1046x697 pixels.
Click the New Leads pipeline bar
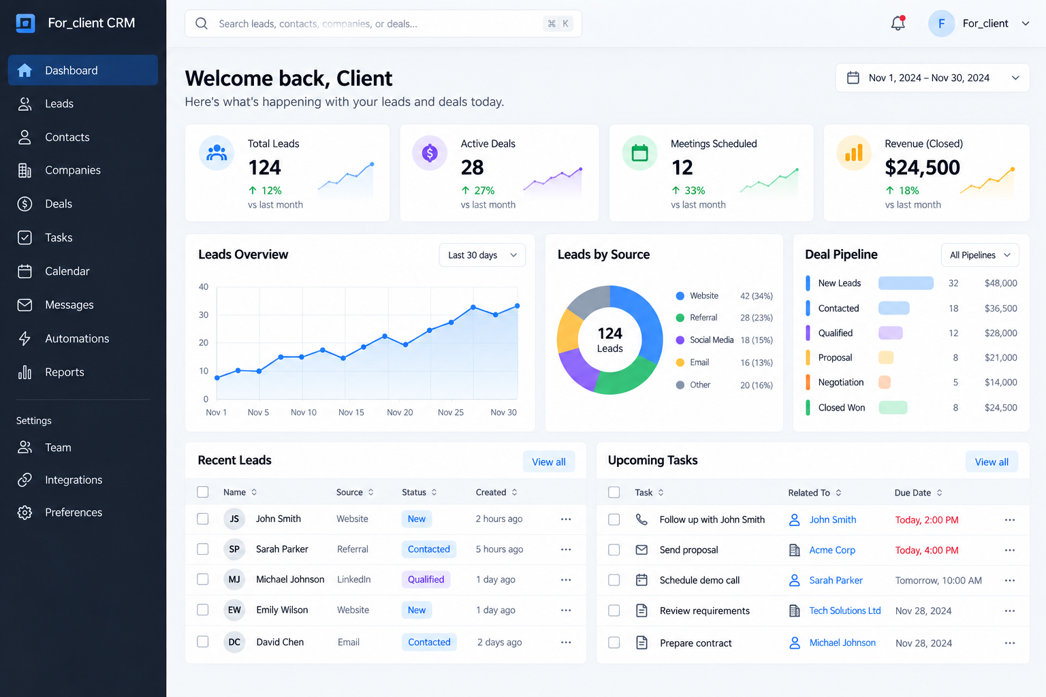coord(906,283)
